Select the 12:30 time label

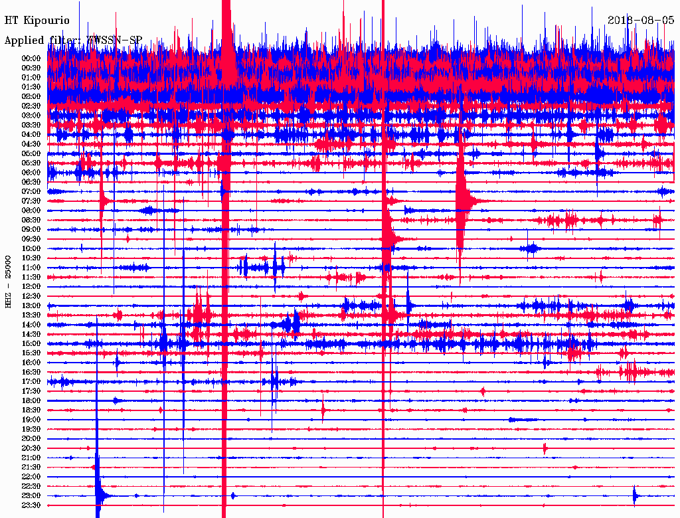[31, 296]
